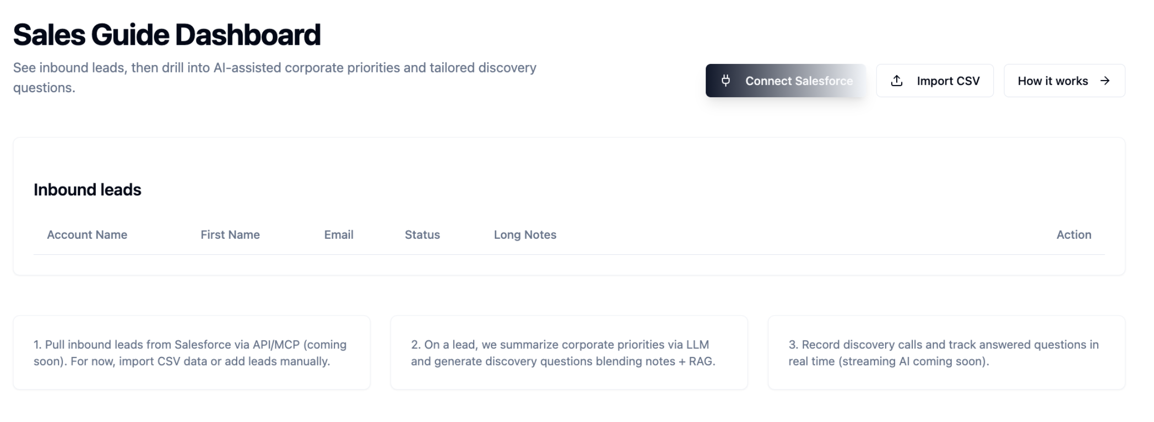Sort by the Account Name column header
This screenshot has height=422, width=1154.
coord(87,235)
